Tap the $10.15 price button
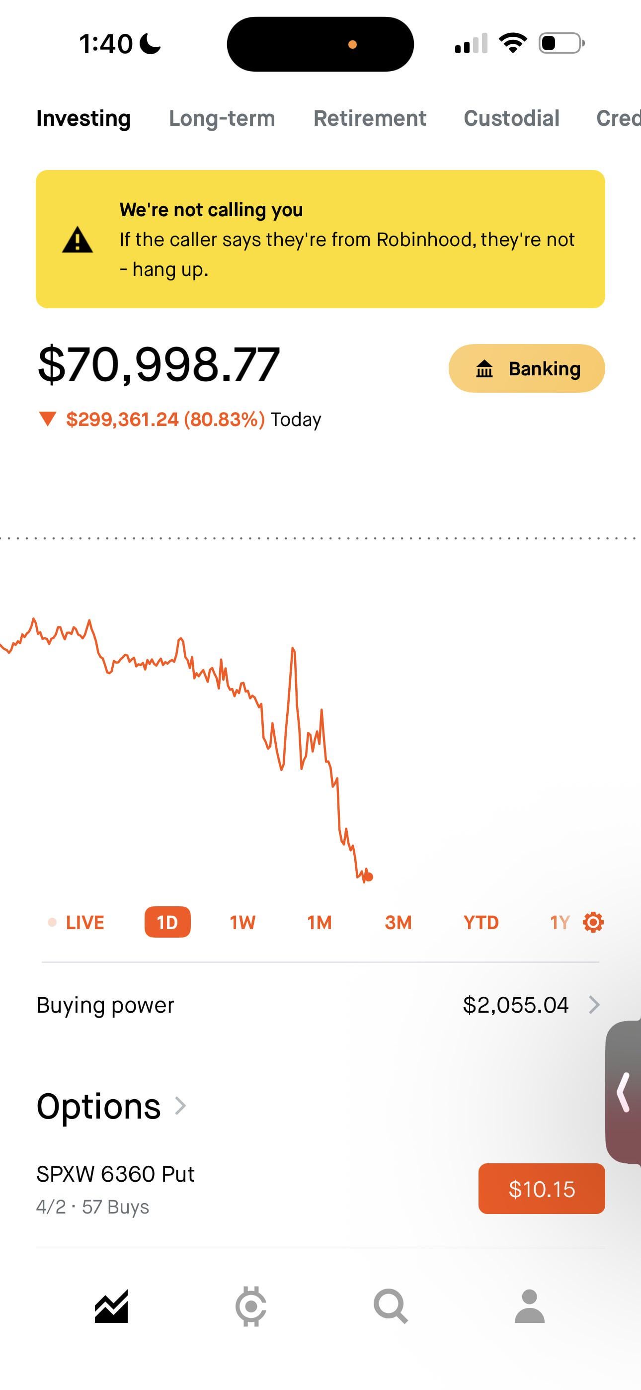 point(541,1189)
